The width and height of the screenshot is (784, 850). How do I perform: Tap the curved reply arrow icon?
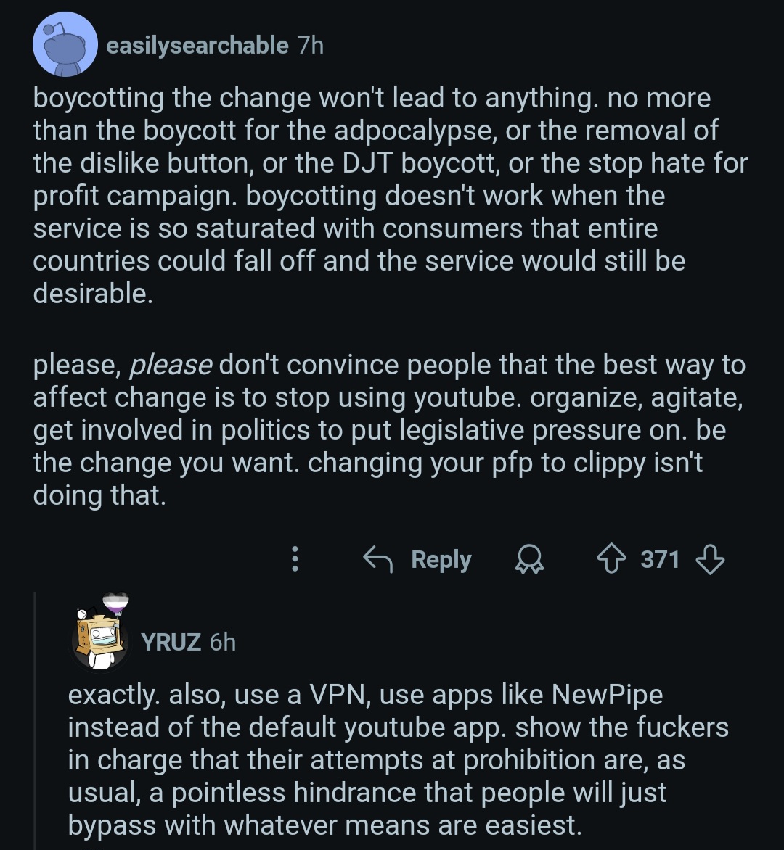point(377,558)
